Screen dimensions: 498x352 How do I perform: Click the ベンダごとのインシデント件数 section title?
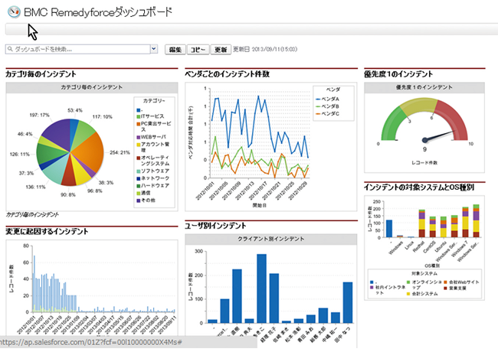tap(227, 74)
